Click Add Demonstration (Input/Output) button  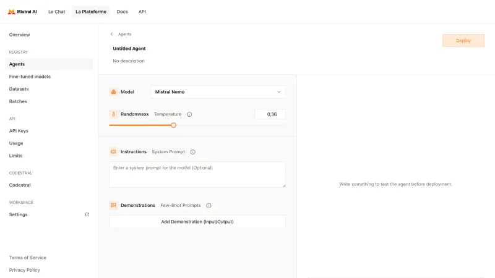click(x=197, y=222)
